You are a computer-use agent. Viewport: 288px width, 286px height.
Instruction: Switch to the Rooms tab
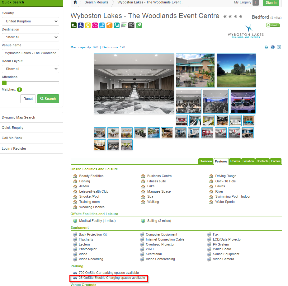click(x=235, y=161)
